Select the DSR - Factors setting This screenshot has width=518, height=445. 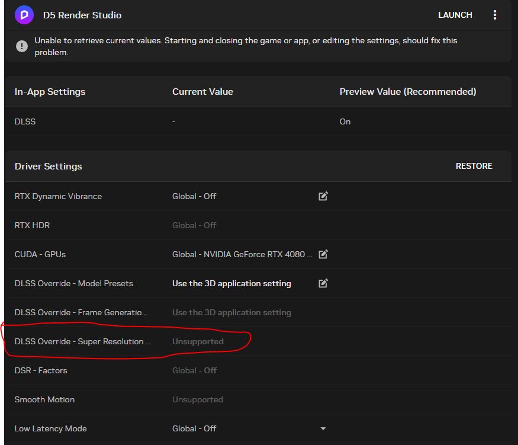click(x=41, y=370)
